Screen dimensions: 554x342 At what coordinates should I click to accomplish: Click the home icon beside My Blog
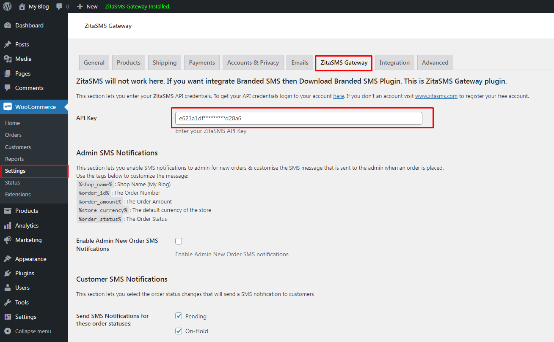22,6
